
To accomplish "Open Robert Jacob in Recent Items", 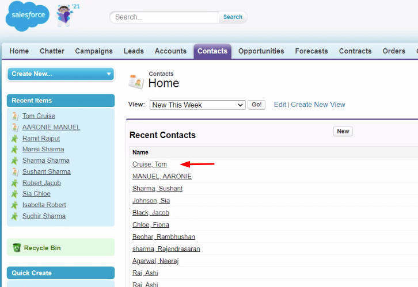I will click(41, 183).
